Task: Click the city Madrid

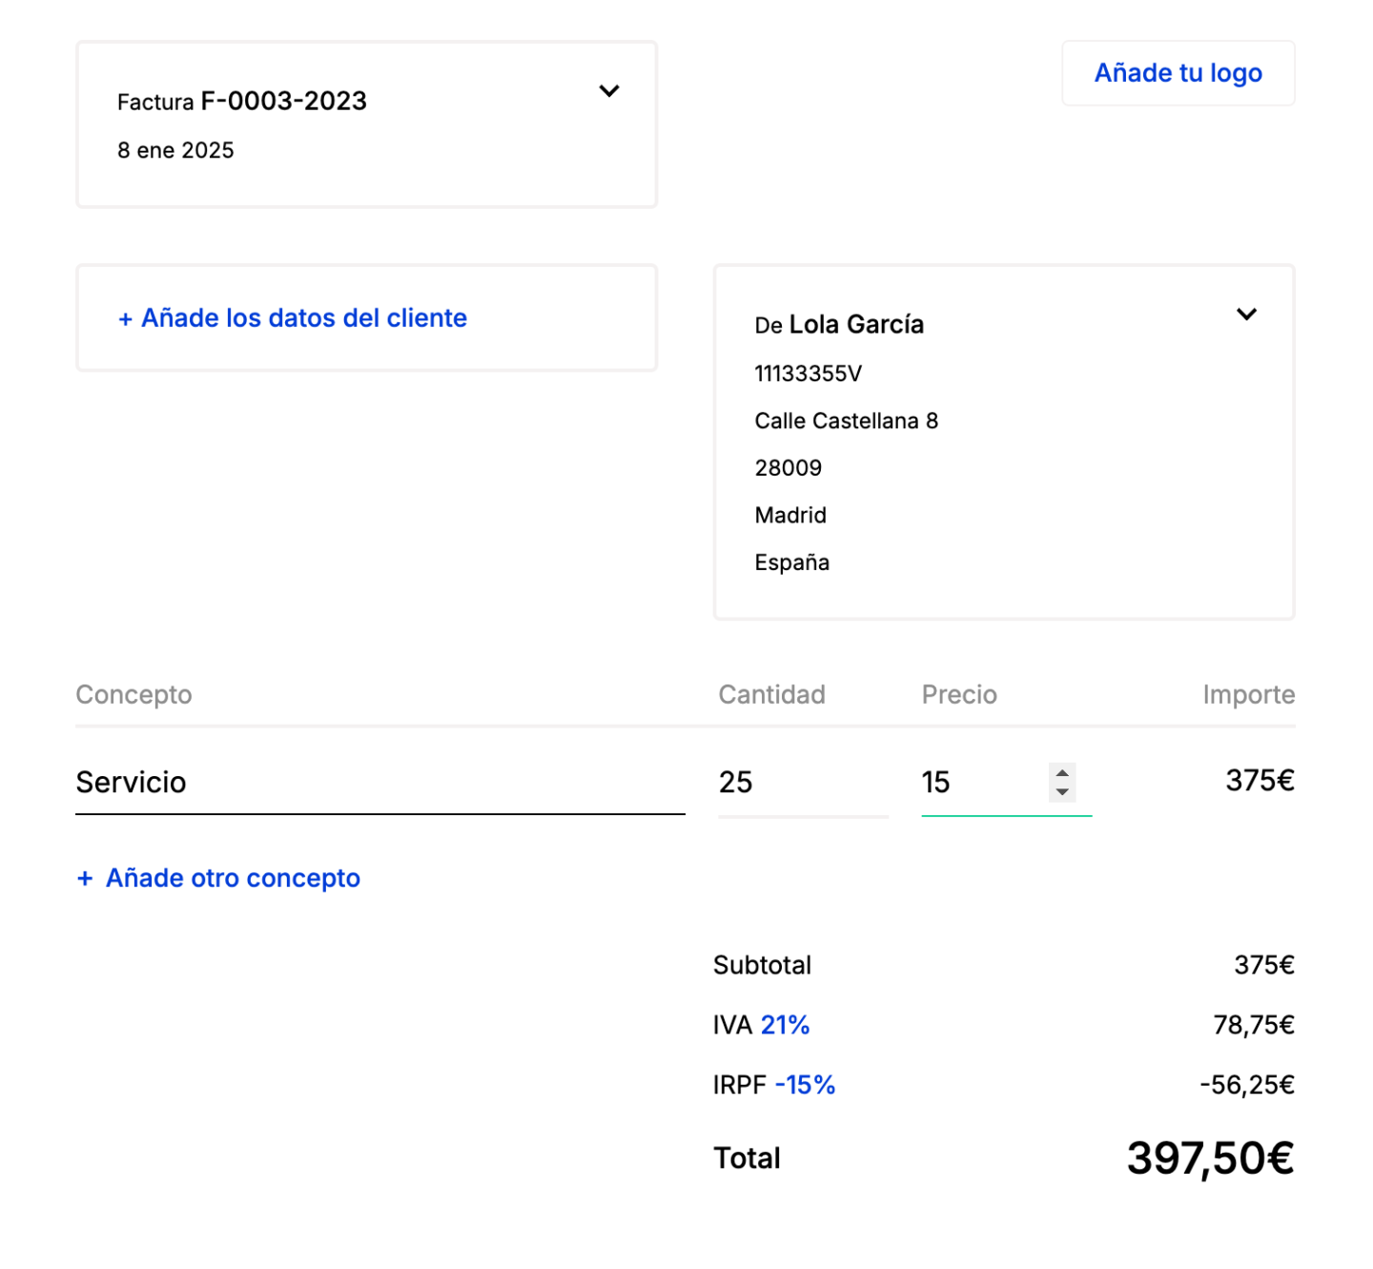Action: tap(789, 516)
